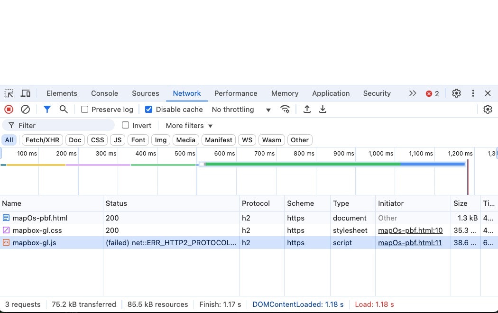The width and height of the screenshot is (498, 313).
Task: Open DevTools settings gear
Action: [456, 93]
